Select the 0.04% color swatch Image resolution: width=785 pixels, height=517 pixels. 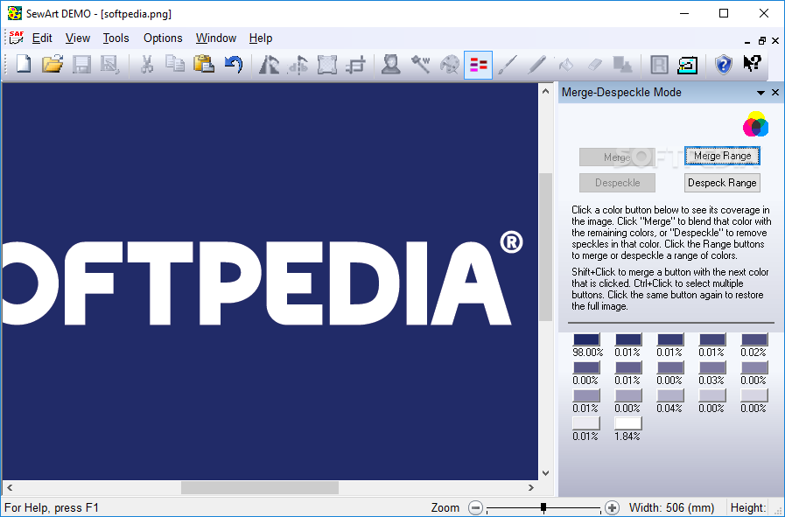coord(669,395)
